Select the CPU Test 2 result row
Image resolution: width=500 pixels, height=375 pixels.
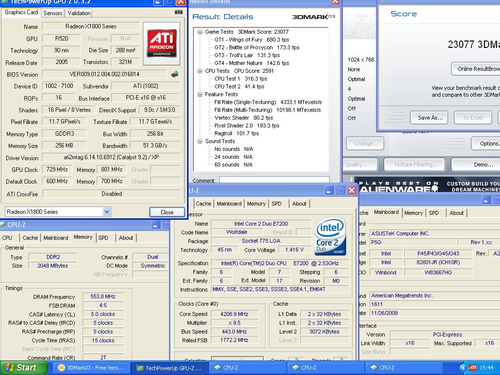click(x=239, y=86)
